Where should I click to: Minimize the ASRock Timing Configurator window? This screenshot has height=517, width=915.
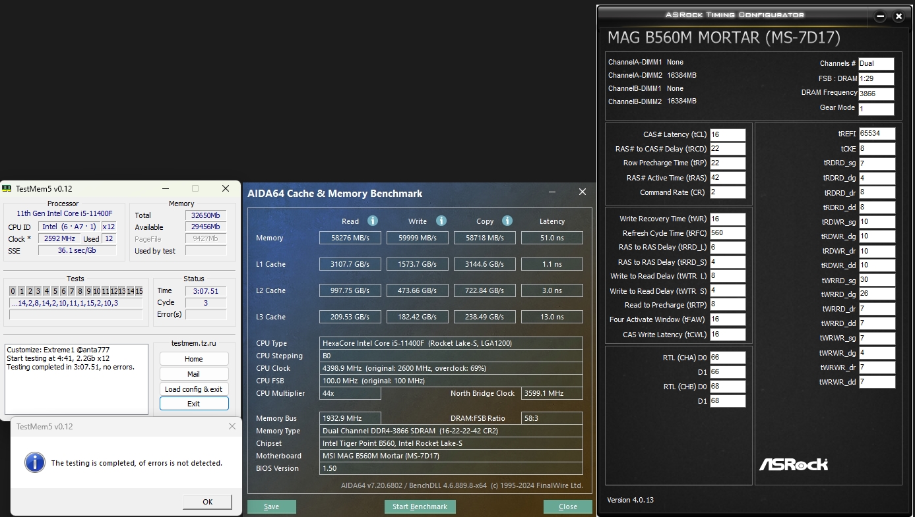pyautogui.click(x=879, y=16)
